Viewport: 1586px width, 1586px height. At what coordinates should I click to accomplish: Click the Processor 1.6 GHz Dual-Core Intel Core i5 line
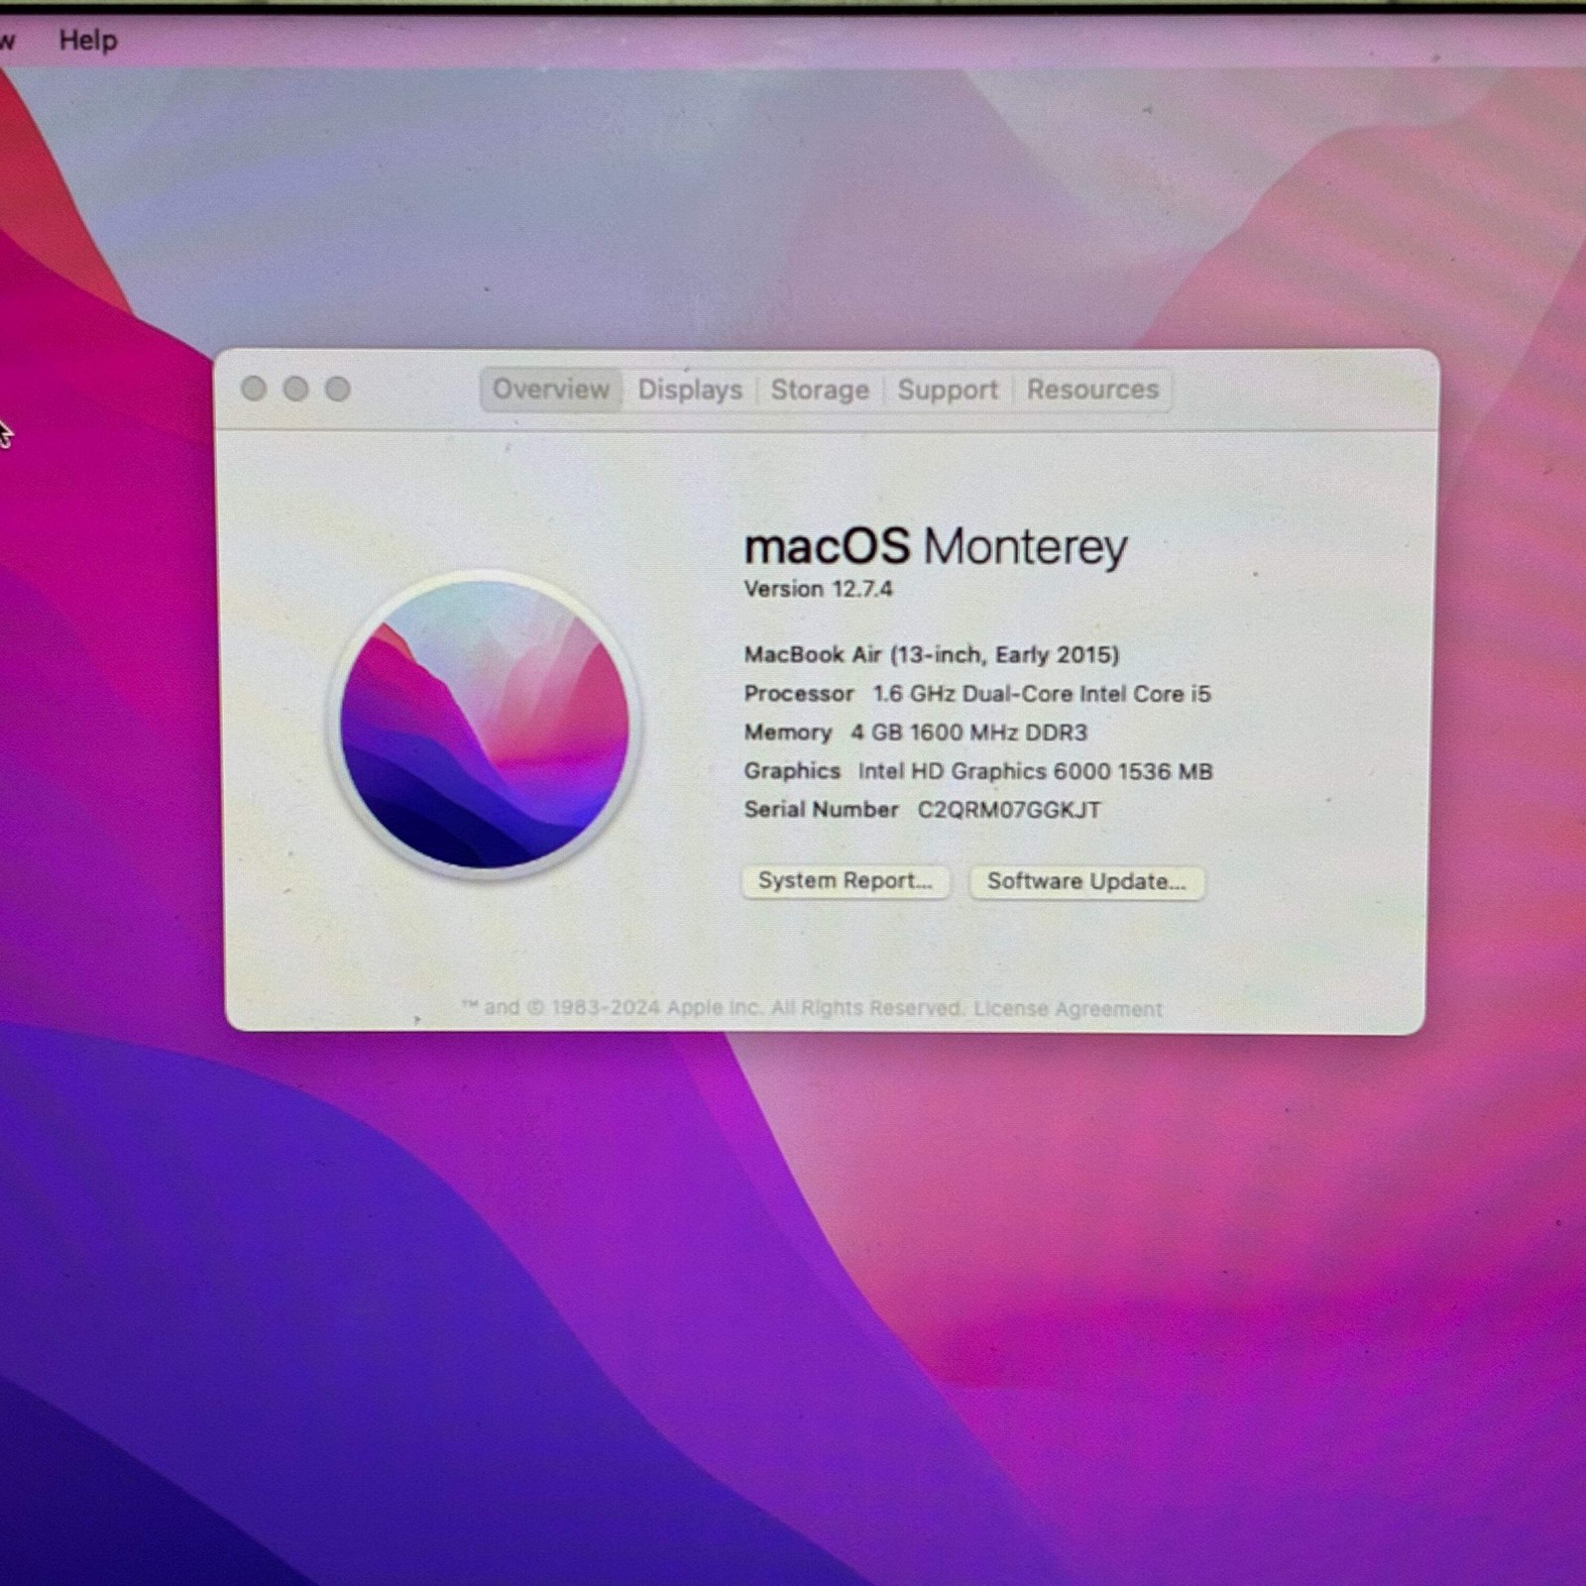977,694
